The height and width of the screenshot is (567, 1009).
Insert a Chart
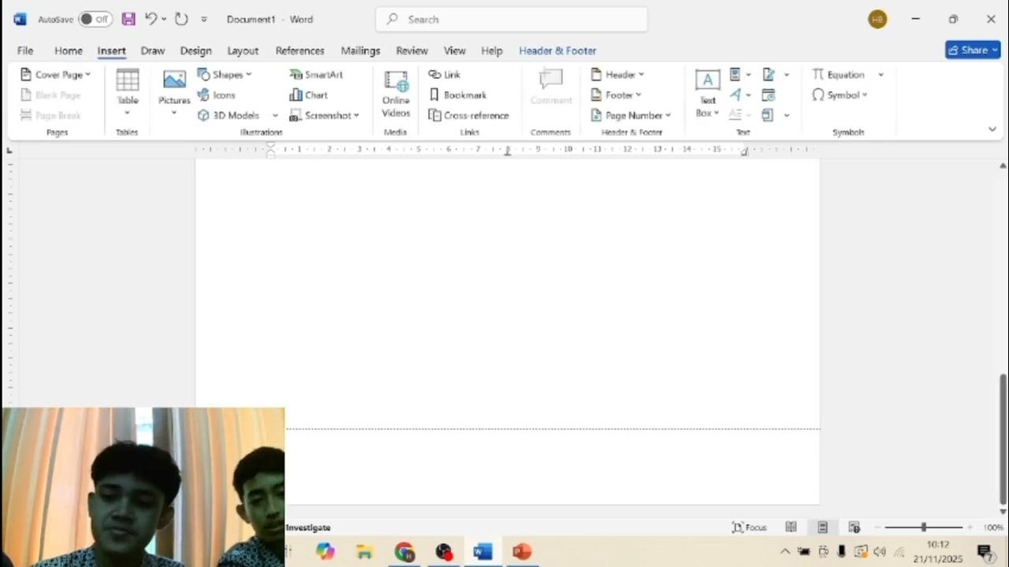[308, 94]
